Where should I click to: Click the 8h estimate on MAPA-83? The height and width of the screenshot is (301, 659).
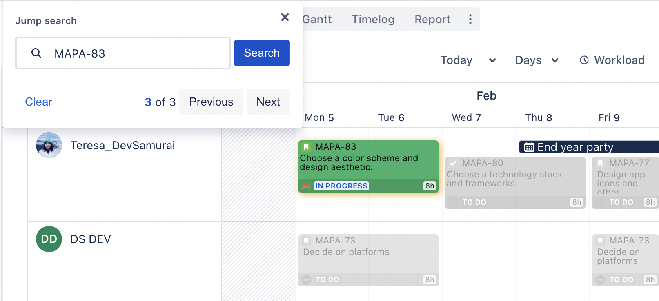point(430,186)
